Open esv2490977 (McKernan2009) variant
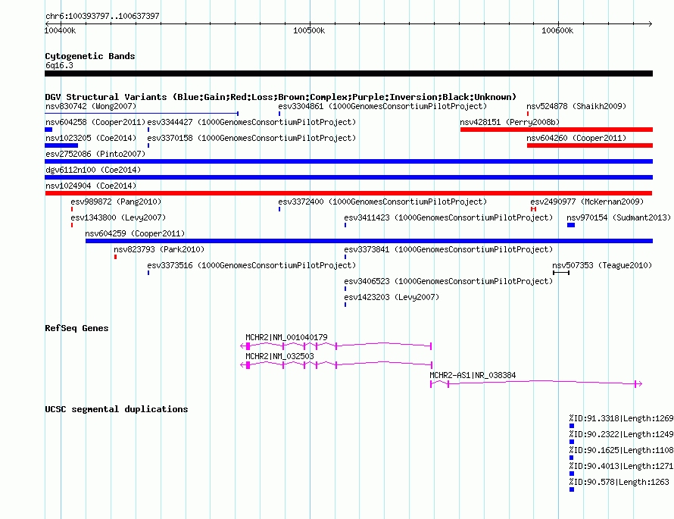674x519 pixels. (587, 202)
